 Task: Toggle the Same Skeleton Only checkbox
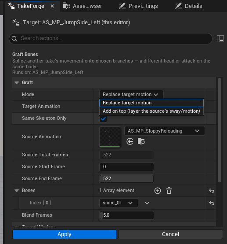pos(103,118)
